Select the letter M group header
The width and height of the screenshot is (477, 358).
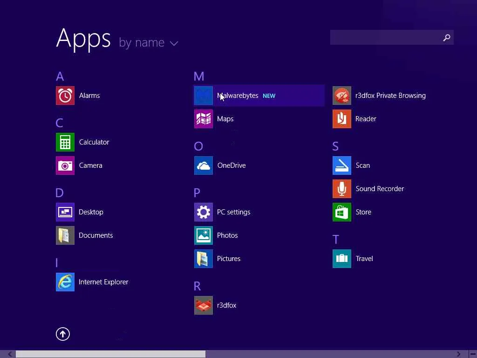(x=199, y=76)
